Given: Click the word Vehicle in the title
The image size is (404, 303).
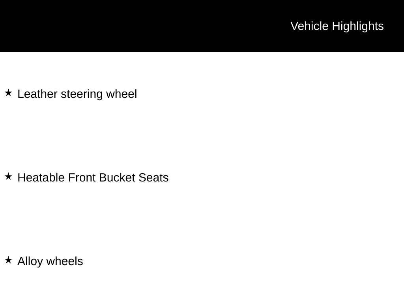Looking at the screenshot, I should point(309,26).
